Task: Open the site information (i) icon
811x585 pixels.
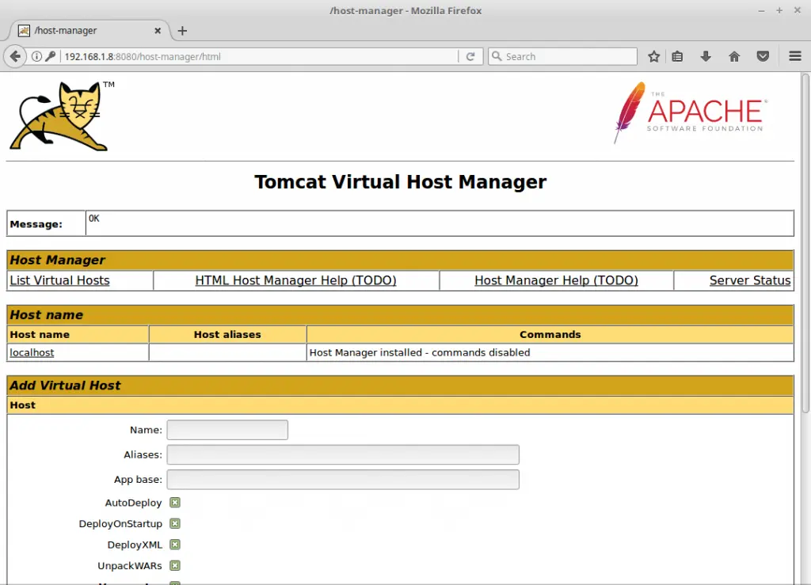Action: coord(36,56)
